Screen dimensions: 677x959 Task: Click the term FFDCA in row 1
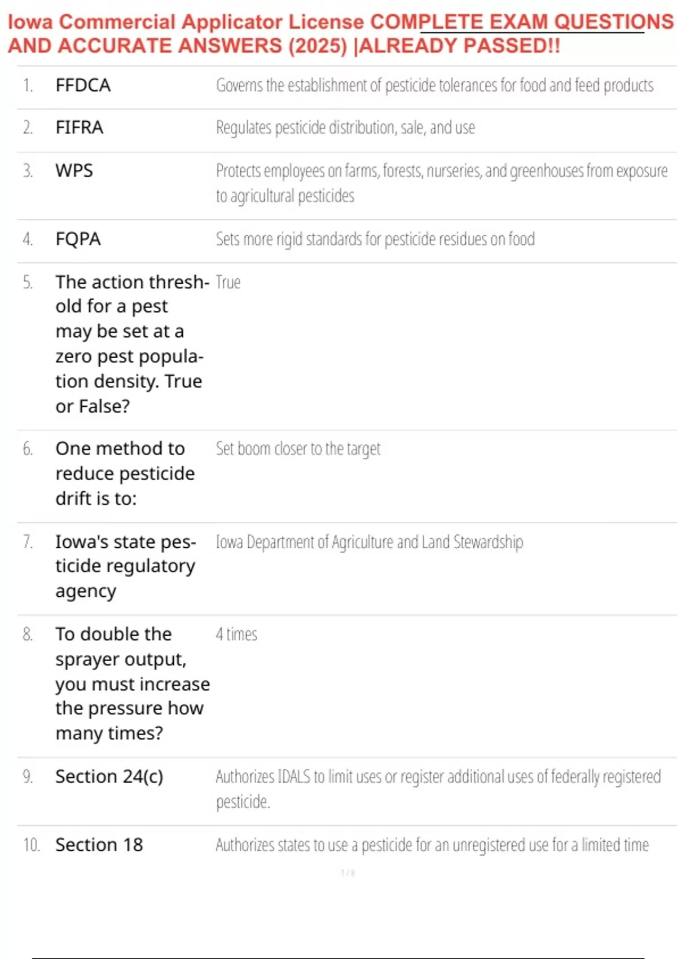click(x=83, y=85)
